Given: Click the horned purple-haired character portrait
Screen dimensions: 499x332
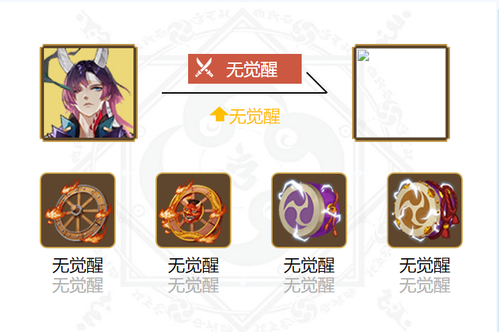Looking at the screenshot, I should 89,93.
